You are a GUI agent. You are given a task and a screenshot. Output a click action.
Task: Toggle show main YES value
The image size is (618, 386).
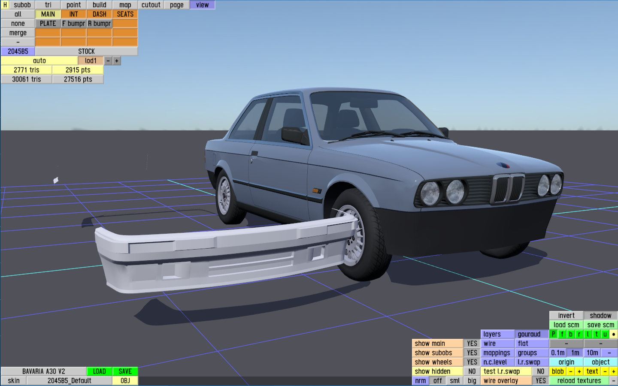coord(472,344)
